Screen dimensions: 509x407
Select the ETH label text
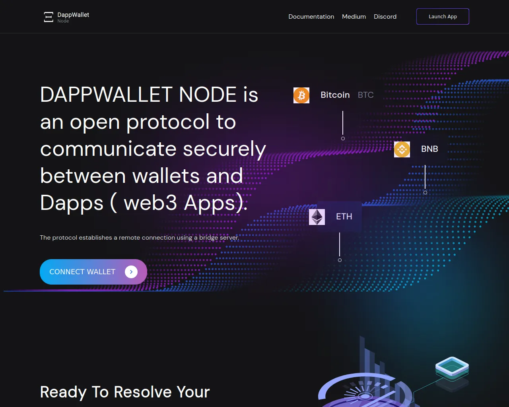[344, 217]
